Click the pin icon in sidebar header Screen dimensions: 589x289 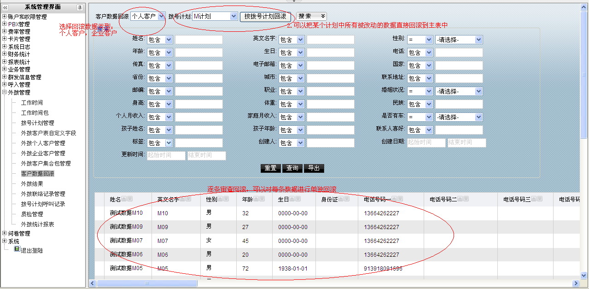[80, 7]
